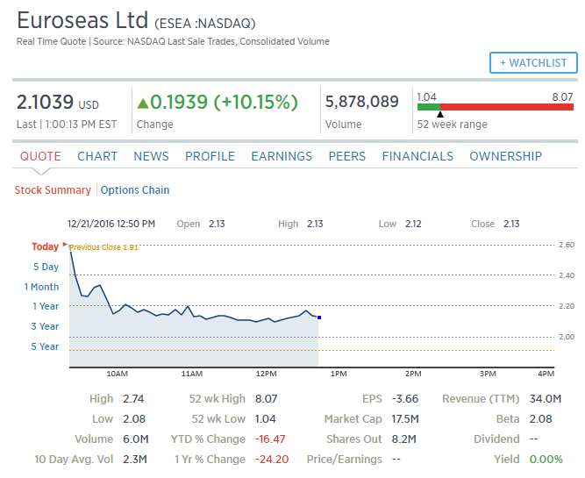Select the Stock Summary sub-tab
This screenshot has height=478, width=585.
[53, 190]
